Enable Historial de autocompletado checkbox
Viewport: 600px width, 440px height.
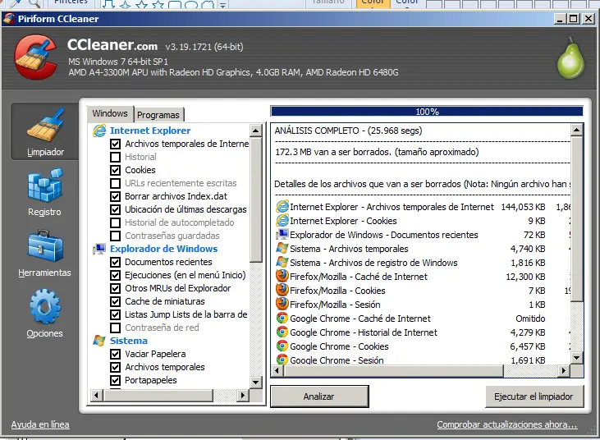pyautogui.click(x=115, y=222)
